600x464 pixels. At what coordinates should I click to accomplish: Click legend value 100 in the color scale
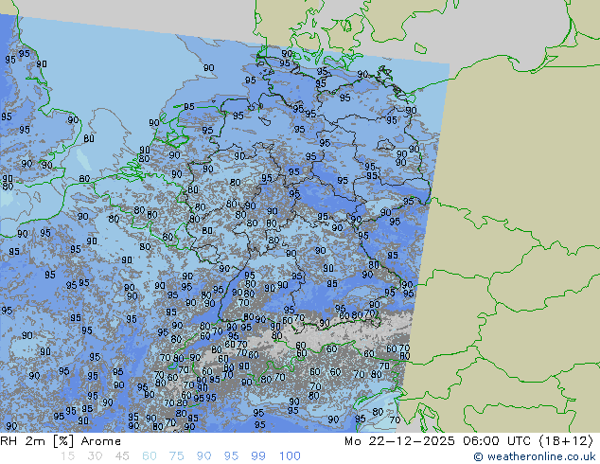(290, 456)
